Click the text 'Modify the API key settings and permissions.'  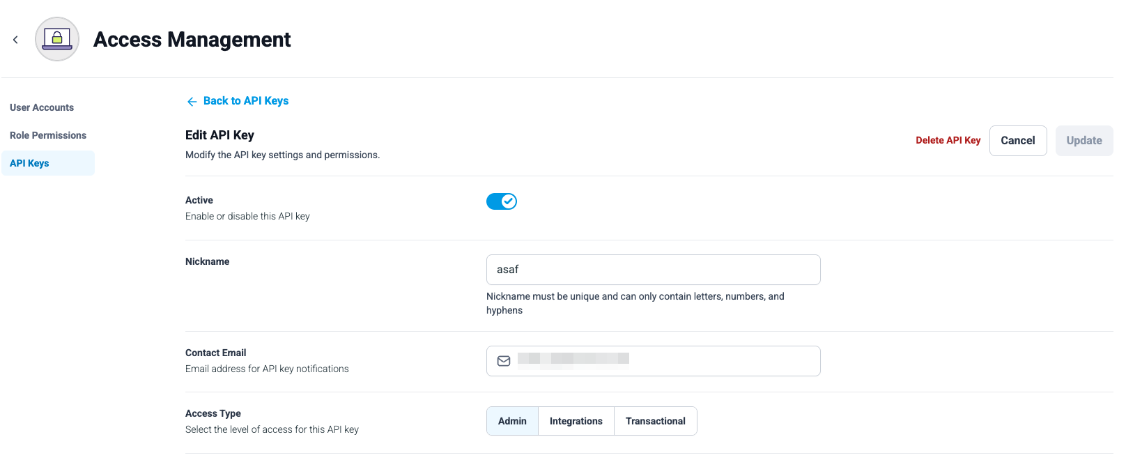[282, 155]
